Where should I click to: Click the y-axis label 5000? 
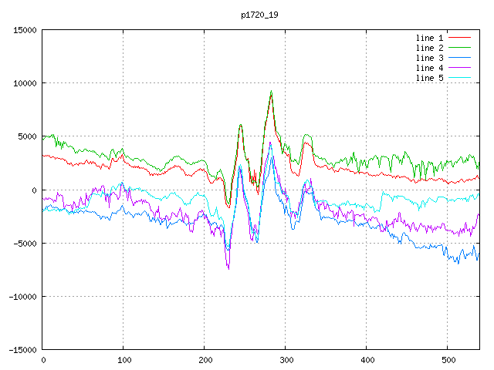click(28, 136)
